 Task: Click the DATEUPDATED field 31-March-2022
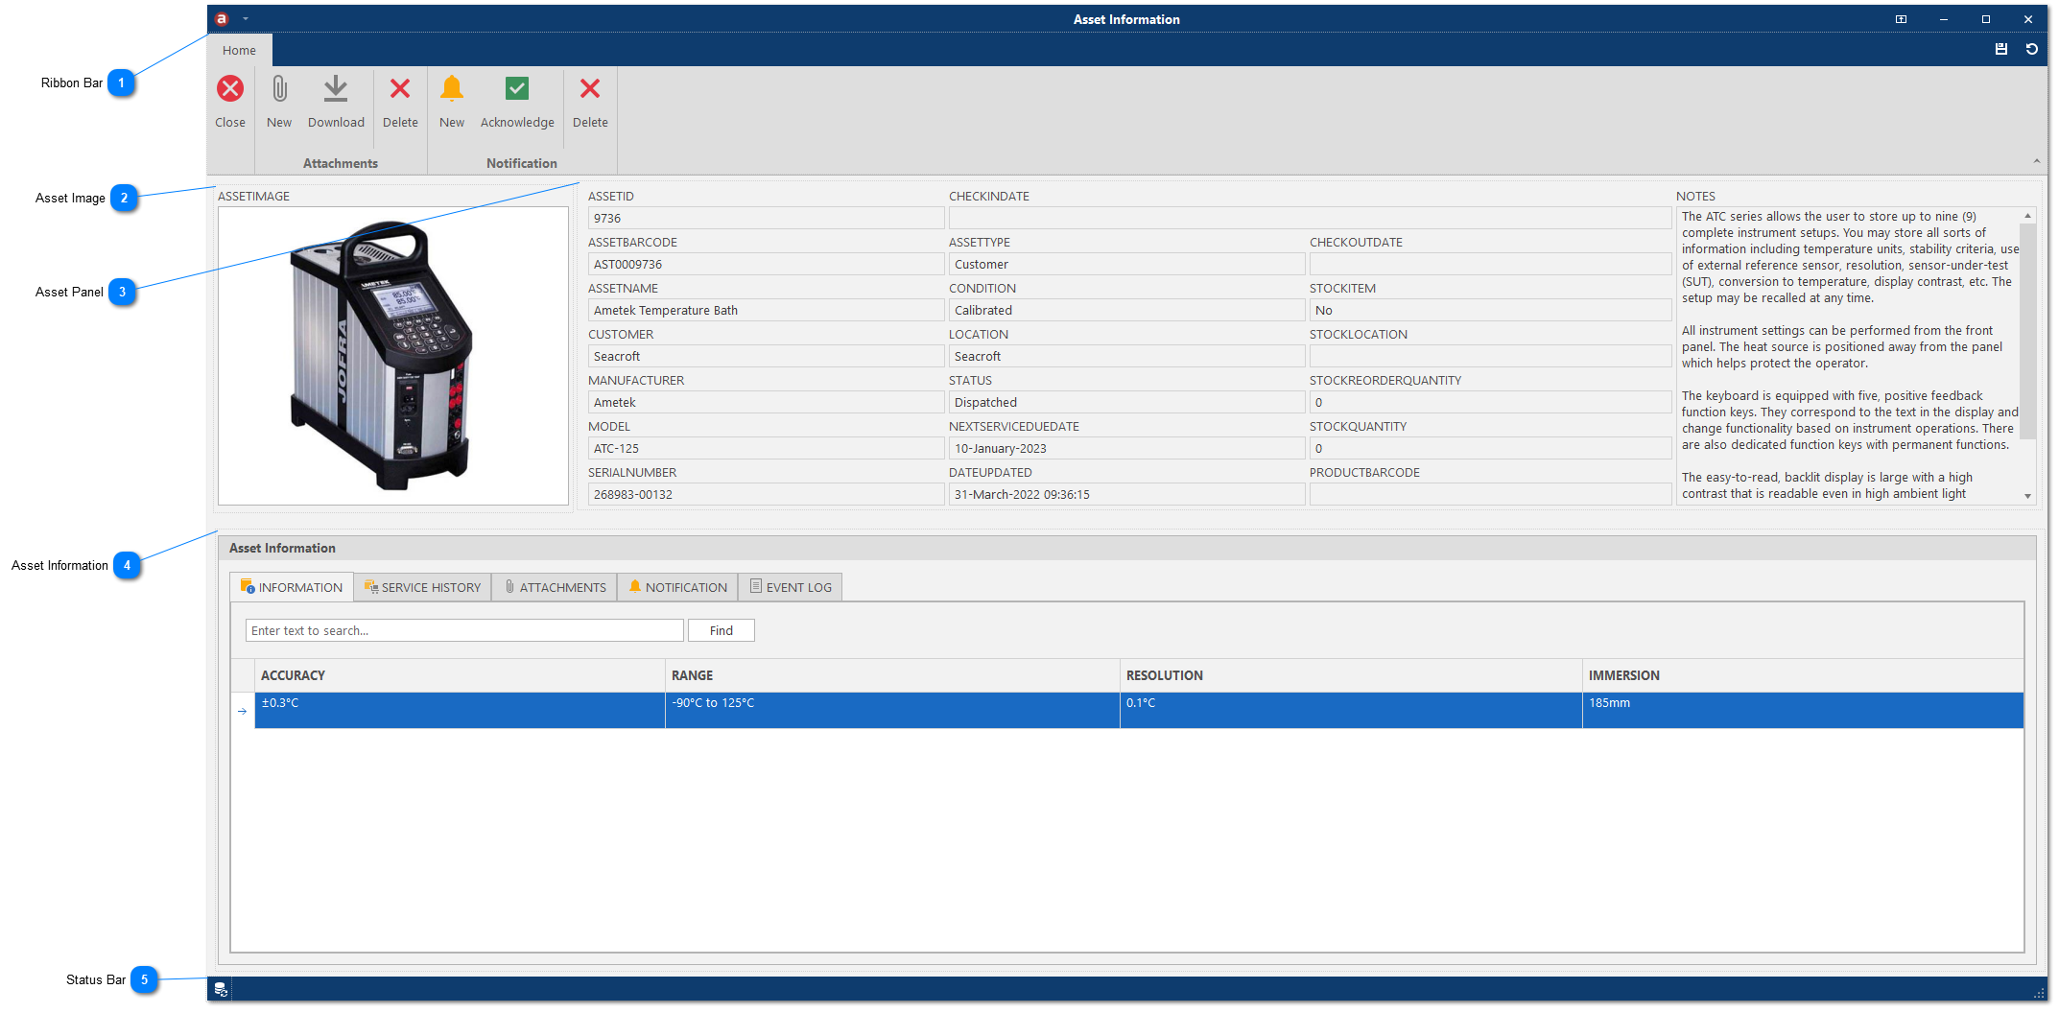coord(1126,494)
